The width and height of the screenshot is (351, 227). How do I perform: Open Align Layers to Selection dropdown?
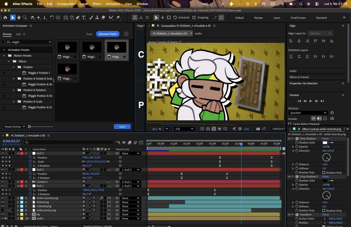point(320,33)
